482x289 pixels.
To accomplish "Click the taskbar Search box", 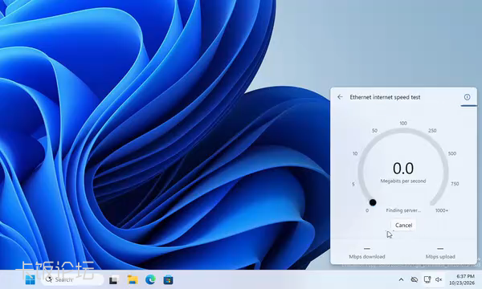I will tap(72, 280).
